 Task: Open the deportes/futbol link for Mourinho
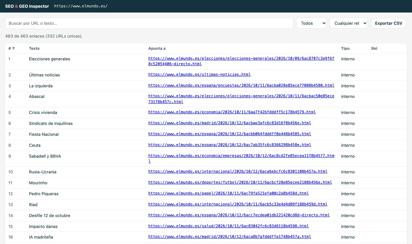[240, 182]
